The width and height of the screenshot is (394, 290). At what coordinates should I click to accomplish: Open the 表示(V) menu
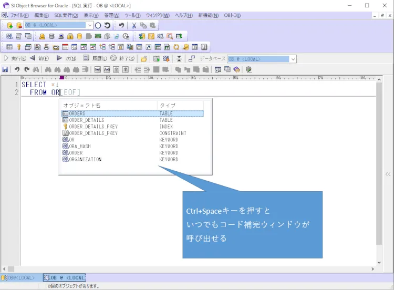[x=91, y=15]
